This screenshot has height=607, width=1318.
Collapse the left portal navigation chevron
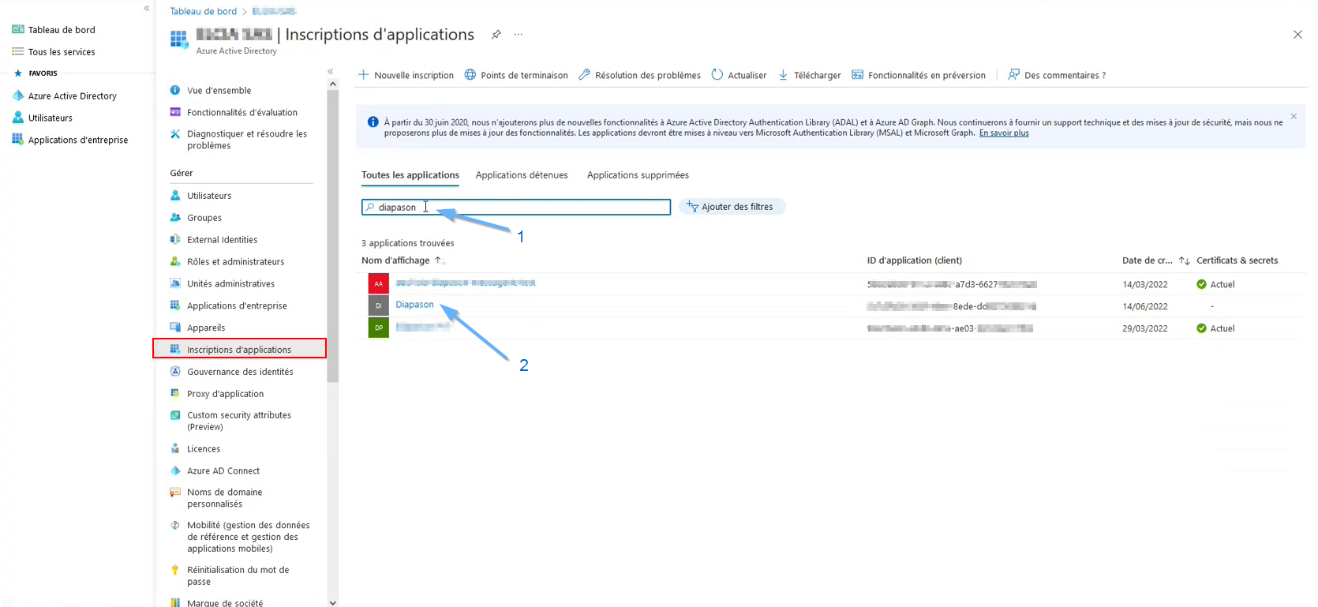[x=147, y=9]
